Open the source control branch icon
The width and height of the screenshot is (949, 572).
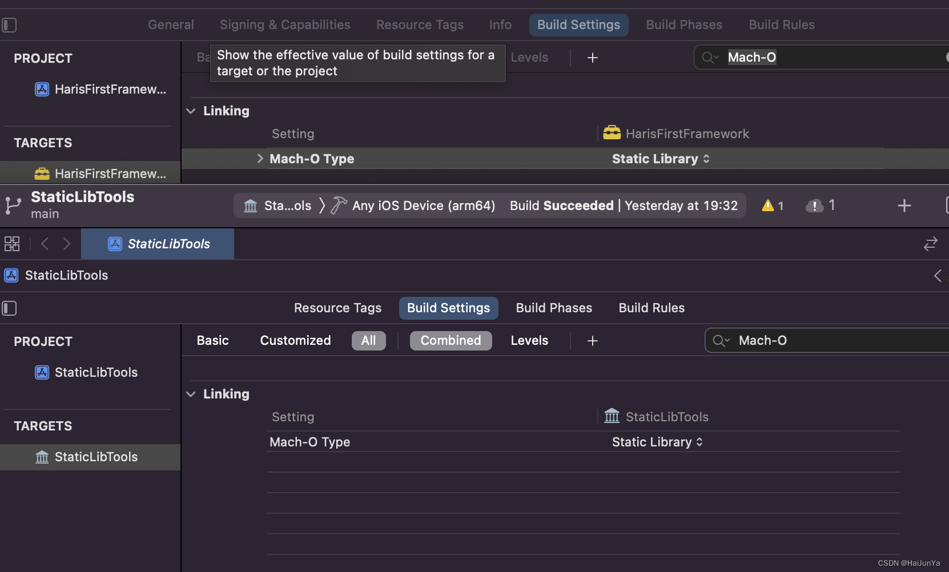coord(13,206)
